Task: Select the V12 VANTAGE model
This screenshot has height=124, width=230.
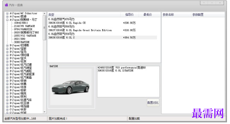Action: point(25,36)
